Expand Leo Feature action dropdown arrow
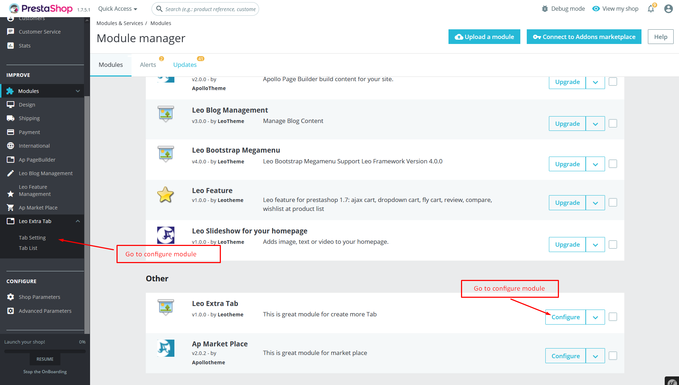679x385 pixels. click(595, 203)
